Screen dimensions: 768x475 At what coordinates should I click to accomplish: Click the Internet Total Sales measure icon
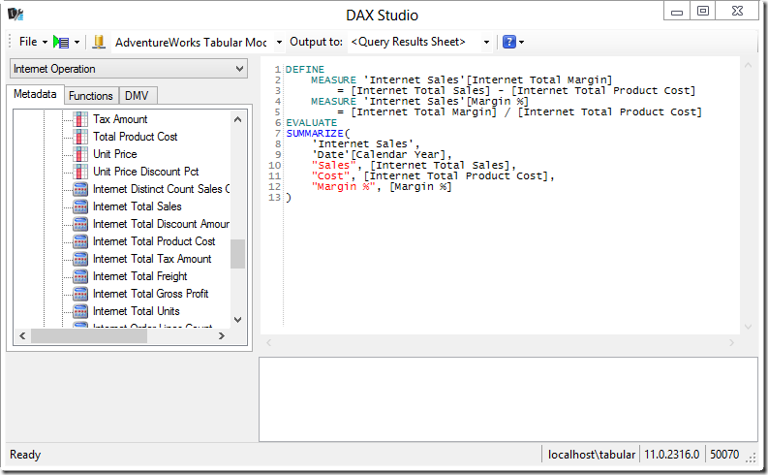coord(80,206)
